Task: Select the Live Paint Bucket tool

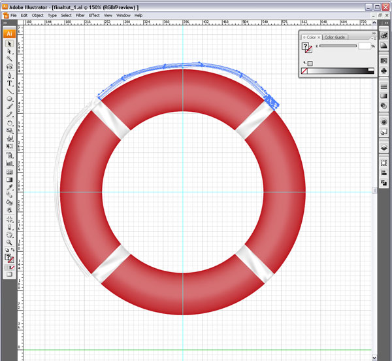Action: (x=9, y=202)
